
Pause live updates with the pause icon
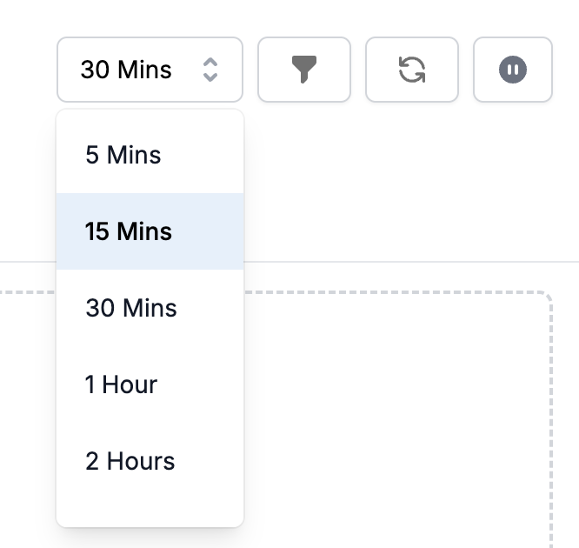tap(513, 70)
